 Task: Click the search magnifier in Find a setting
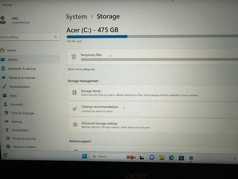55,37
